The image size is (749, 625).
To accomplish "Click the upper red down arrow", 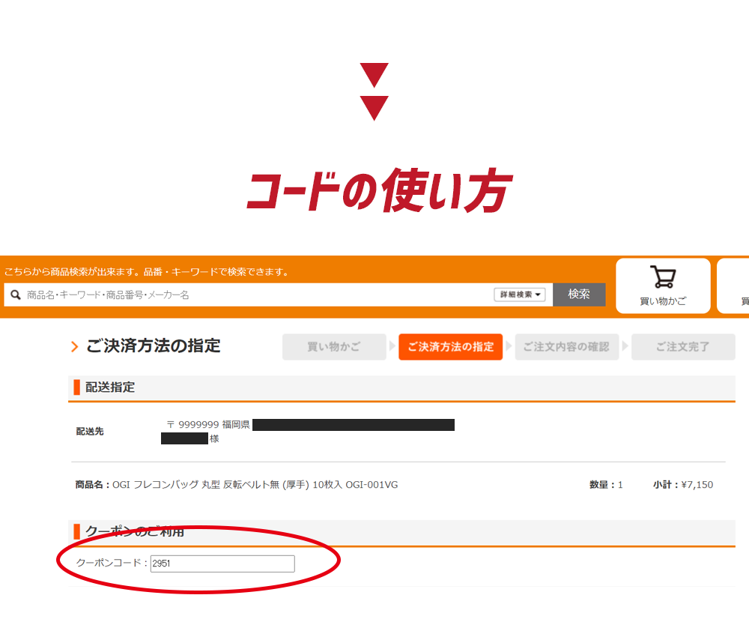I will (x=374, y=75).
